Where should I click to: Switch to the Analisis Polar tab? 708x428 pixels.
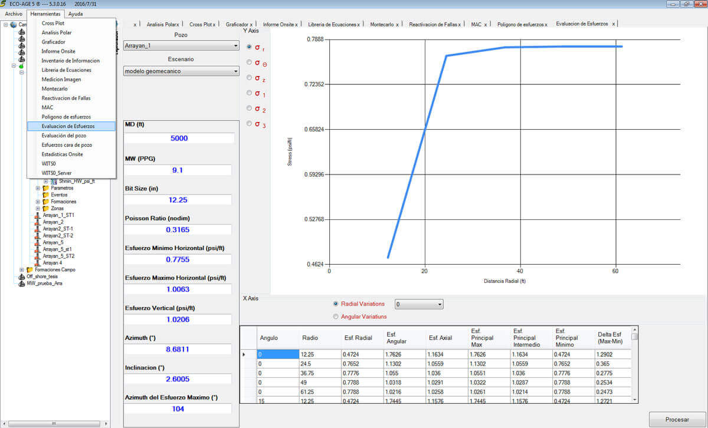[160, 24]
